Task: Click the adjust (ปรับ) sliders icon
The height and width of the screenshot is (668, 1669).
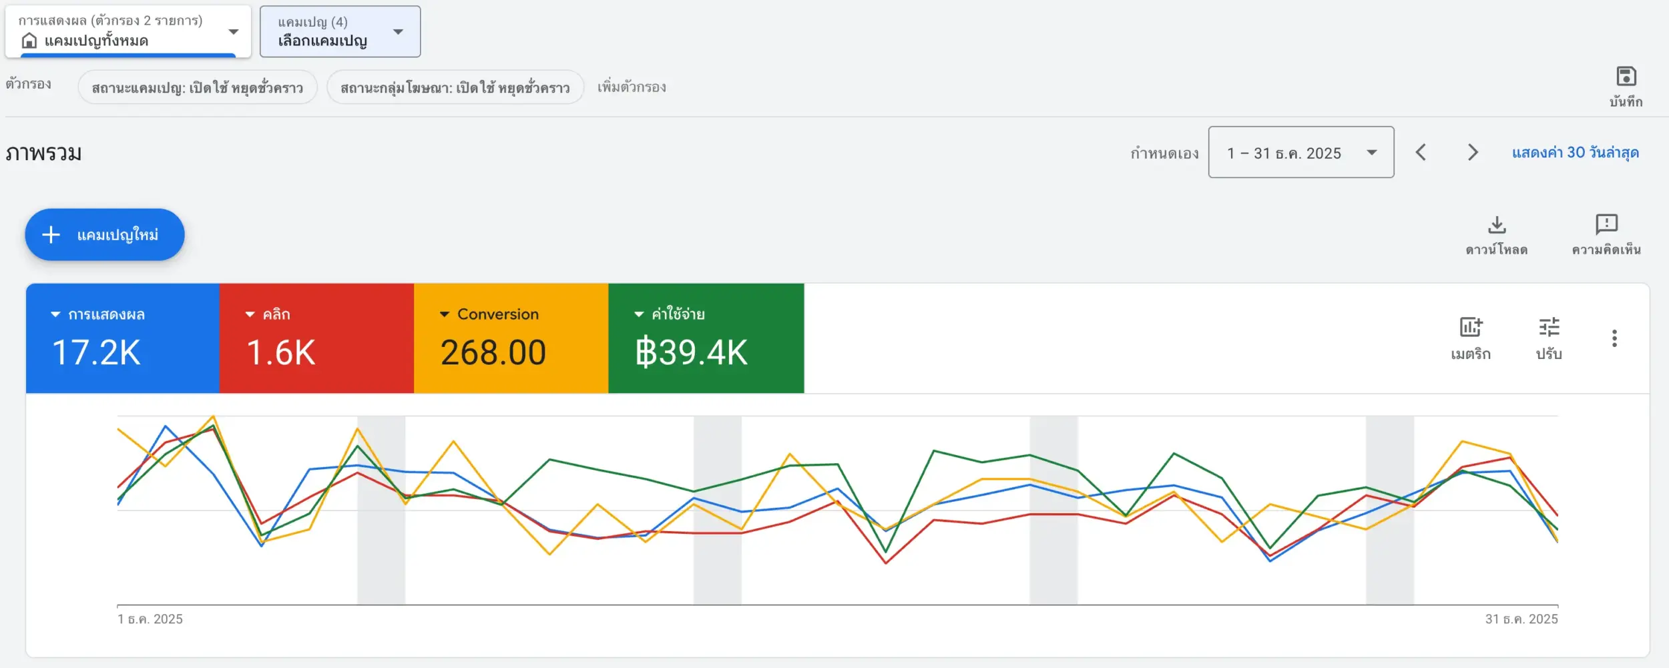Action: [1549, 328]
